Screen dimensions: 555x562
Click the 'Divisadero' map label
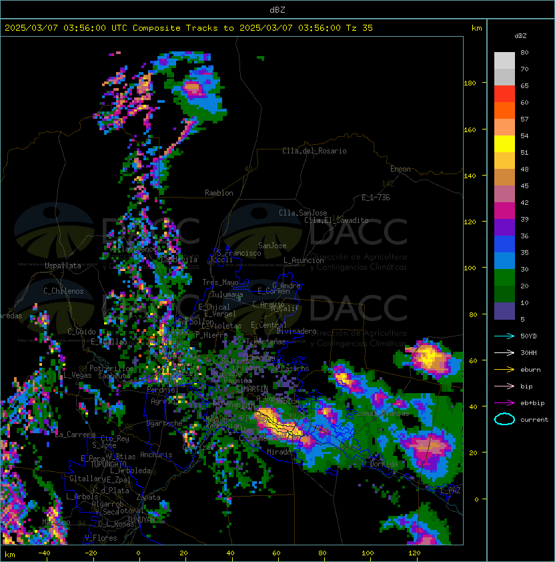(297, 331)
